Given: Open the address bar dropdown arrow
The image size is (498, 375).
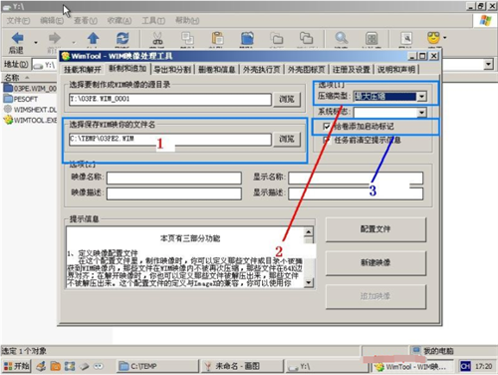Looking at the screenshot, I should pos(488,64).
